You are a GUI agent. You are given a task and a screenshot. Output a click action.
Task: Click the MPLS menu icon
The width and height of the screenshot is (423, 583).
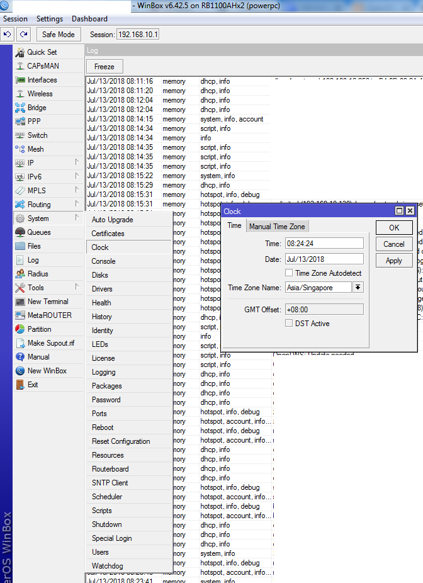[x=20, y=191]
